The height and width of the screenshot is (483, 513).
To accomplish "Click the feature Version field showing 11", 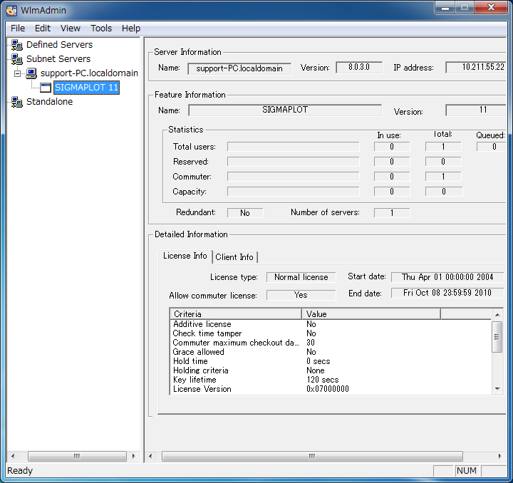I will coord(477,110).
